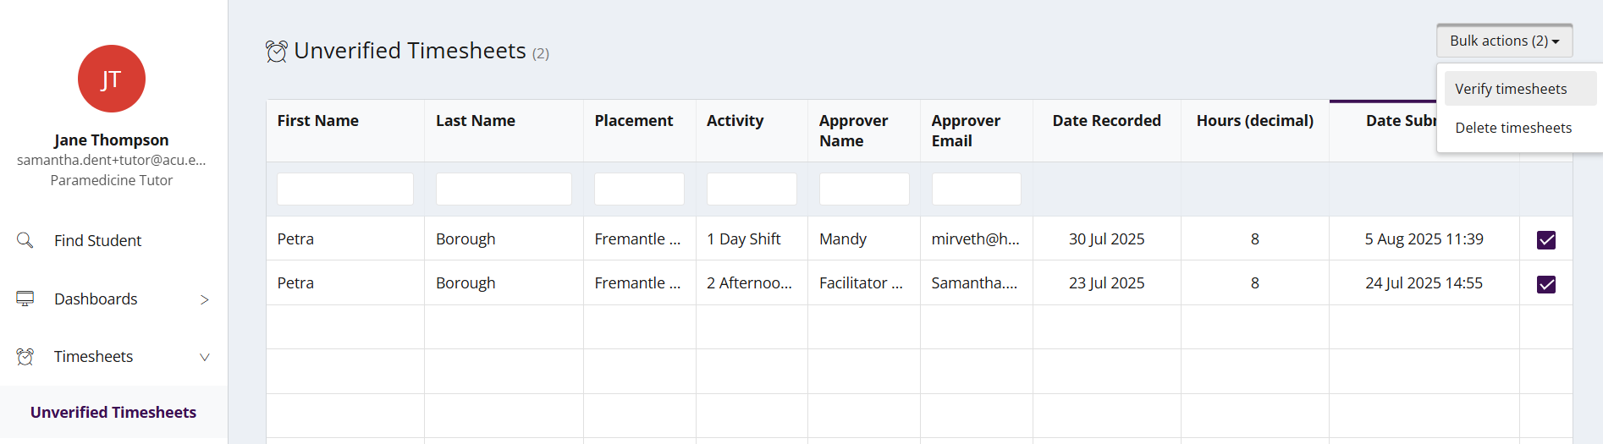Open Unverified Timesheets sidebar link
1603x444 pixels.
pyautogui.click(x=113, y=412)
